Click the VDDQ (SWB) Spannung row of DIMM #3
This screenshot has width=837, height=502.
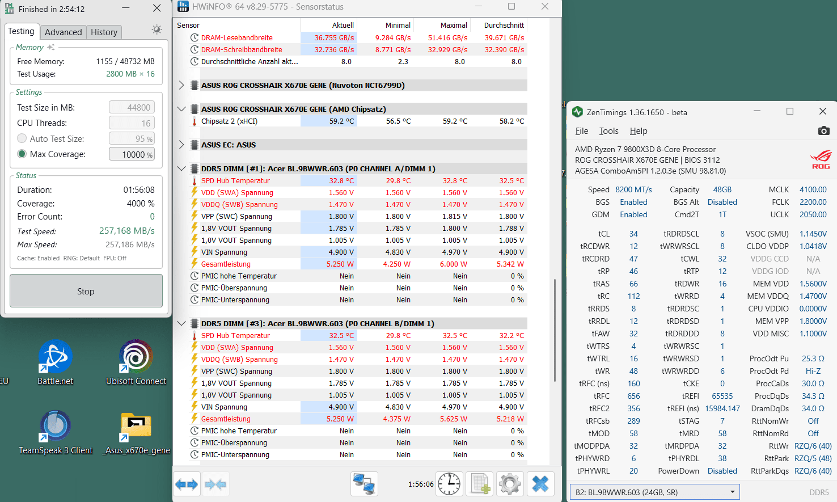click(358, 359)
